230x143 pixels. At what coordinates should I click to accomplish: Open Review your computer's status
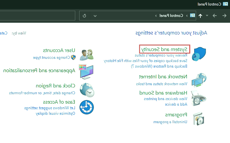pyautogui.click(x=161, y=55)
